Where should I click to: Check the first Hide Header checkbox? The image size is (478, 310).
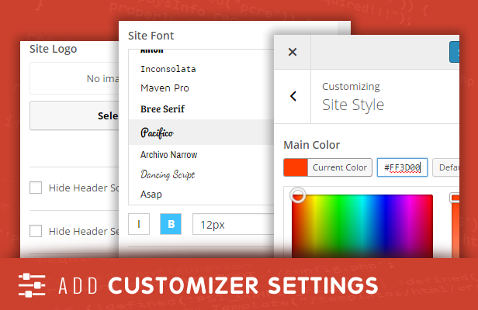click(36, 188)
